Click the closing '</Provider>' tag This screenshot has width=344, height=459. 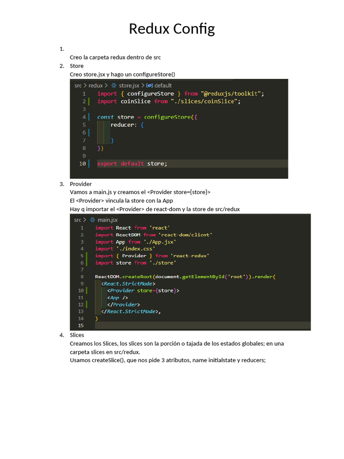point(124,305)
